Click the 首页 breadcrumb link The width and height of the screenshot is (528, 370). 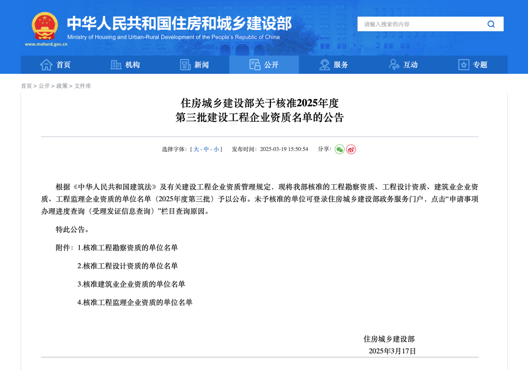pos(26,86)
